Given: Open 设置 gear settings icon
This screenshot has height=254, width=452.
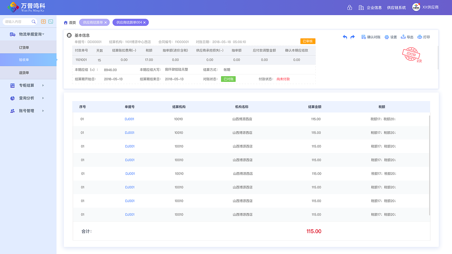Looking at the screenshot, I should [387, 37].
